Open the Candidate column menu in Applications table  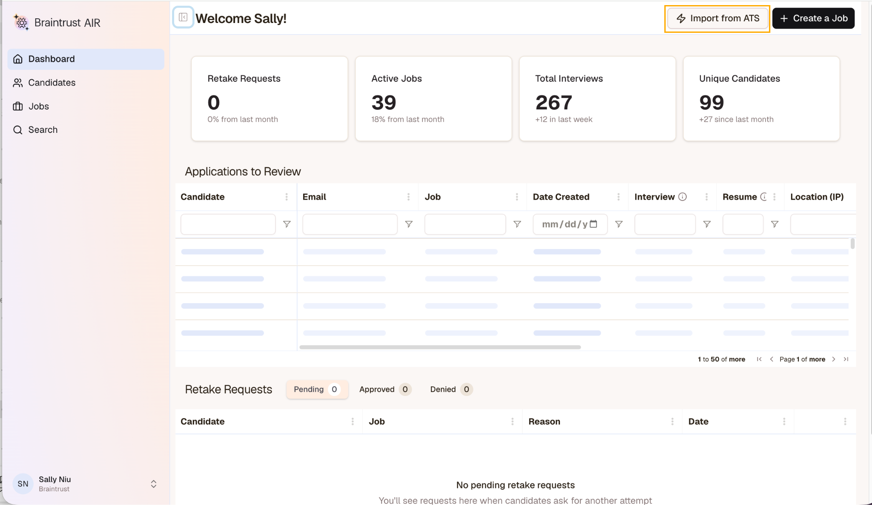tap(287, 197)
